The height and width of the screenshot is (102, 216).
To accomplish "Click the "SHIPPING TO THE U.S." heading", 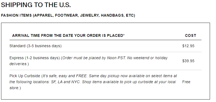I will click(x=36, y=5).
